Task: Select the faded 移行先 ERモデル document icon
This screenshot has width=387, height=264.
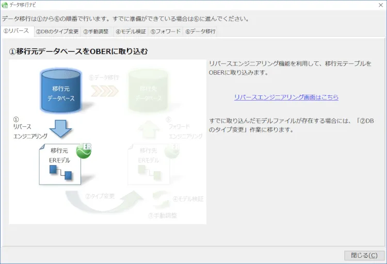Action: (148, 163)
